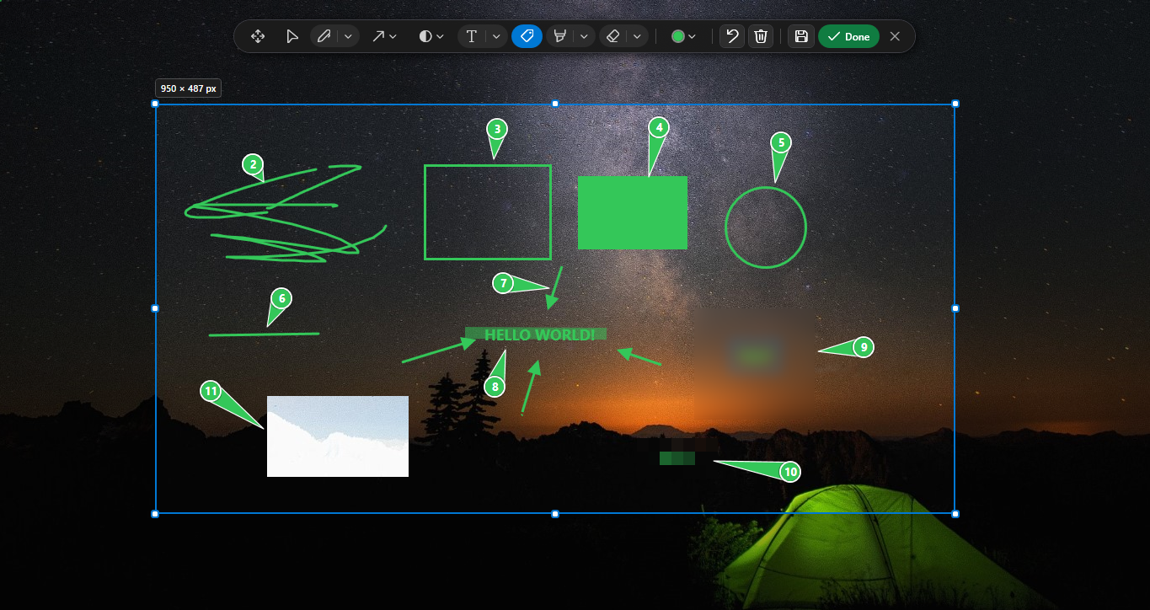Delete all annotations with trash icon
This screenshot has width=1150, height=610.
coord(761,36)
